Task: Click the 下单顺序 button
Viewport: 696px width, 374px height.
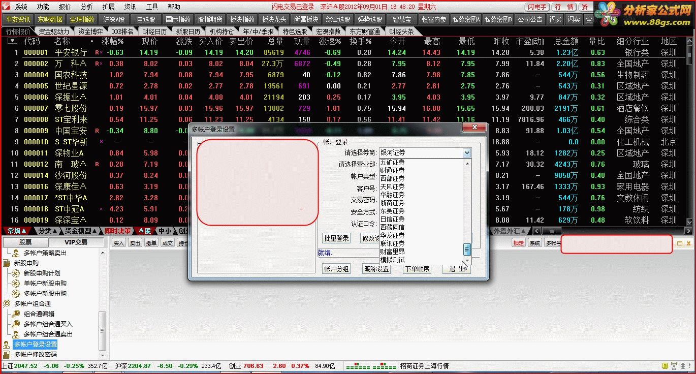Action: (x=417, y=269)
